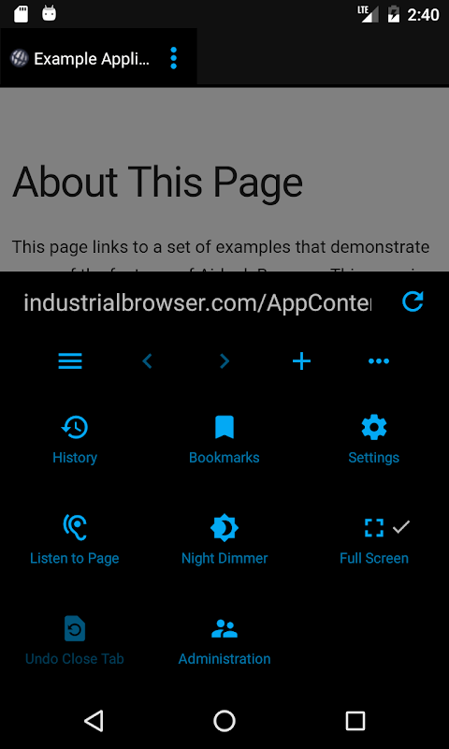Activate the Night Dimmer moon icon
This screenshot has width=449, height=749.
click(224, 528)
